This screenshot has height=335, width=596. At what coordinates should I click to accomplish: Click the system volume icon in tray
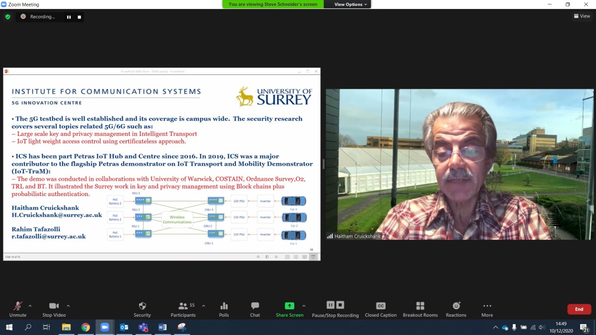[542, 328]
